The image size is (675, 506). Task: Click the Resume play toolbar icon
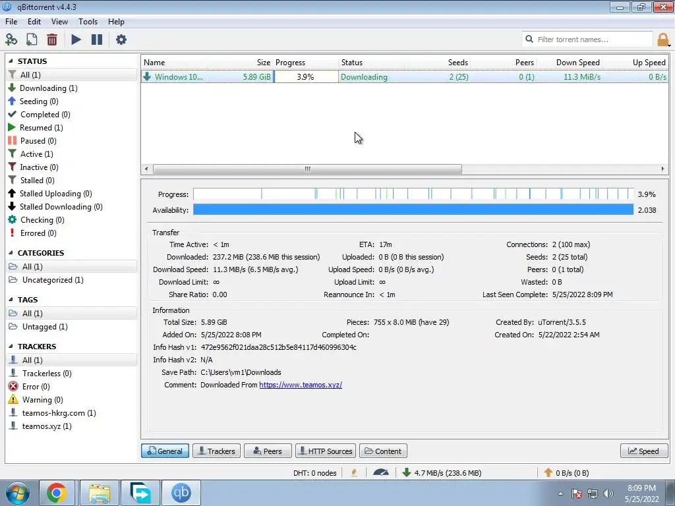76,40
